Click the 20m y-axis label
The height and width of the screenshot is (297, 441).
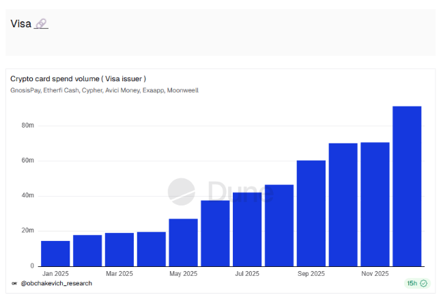coord(27,231)
